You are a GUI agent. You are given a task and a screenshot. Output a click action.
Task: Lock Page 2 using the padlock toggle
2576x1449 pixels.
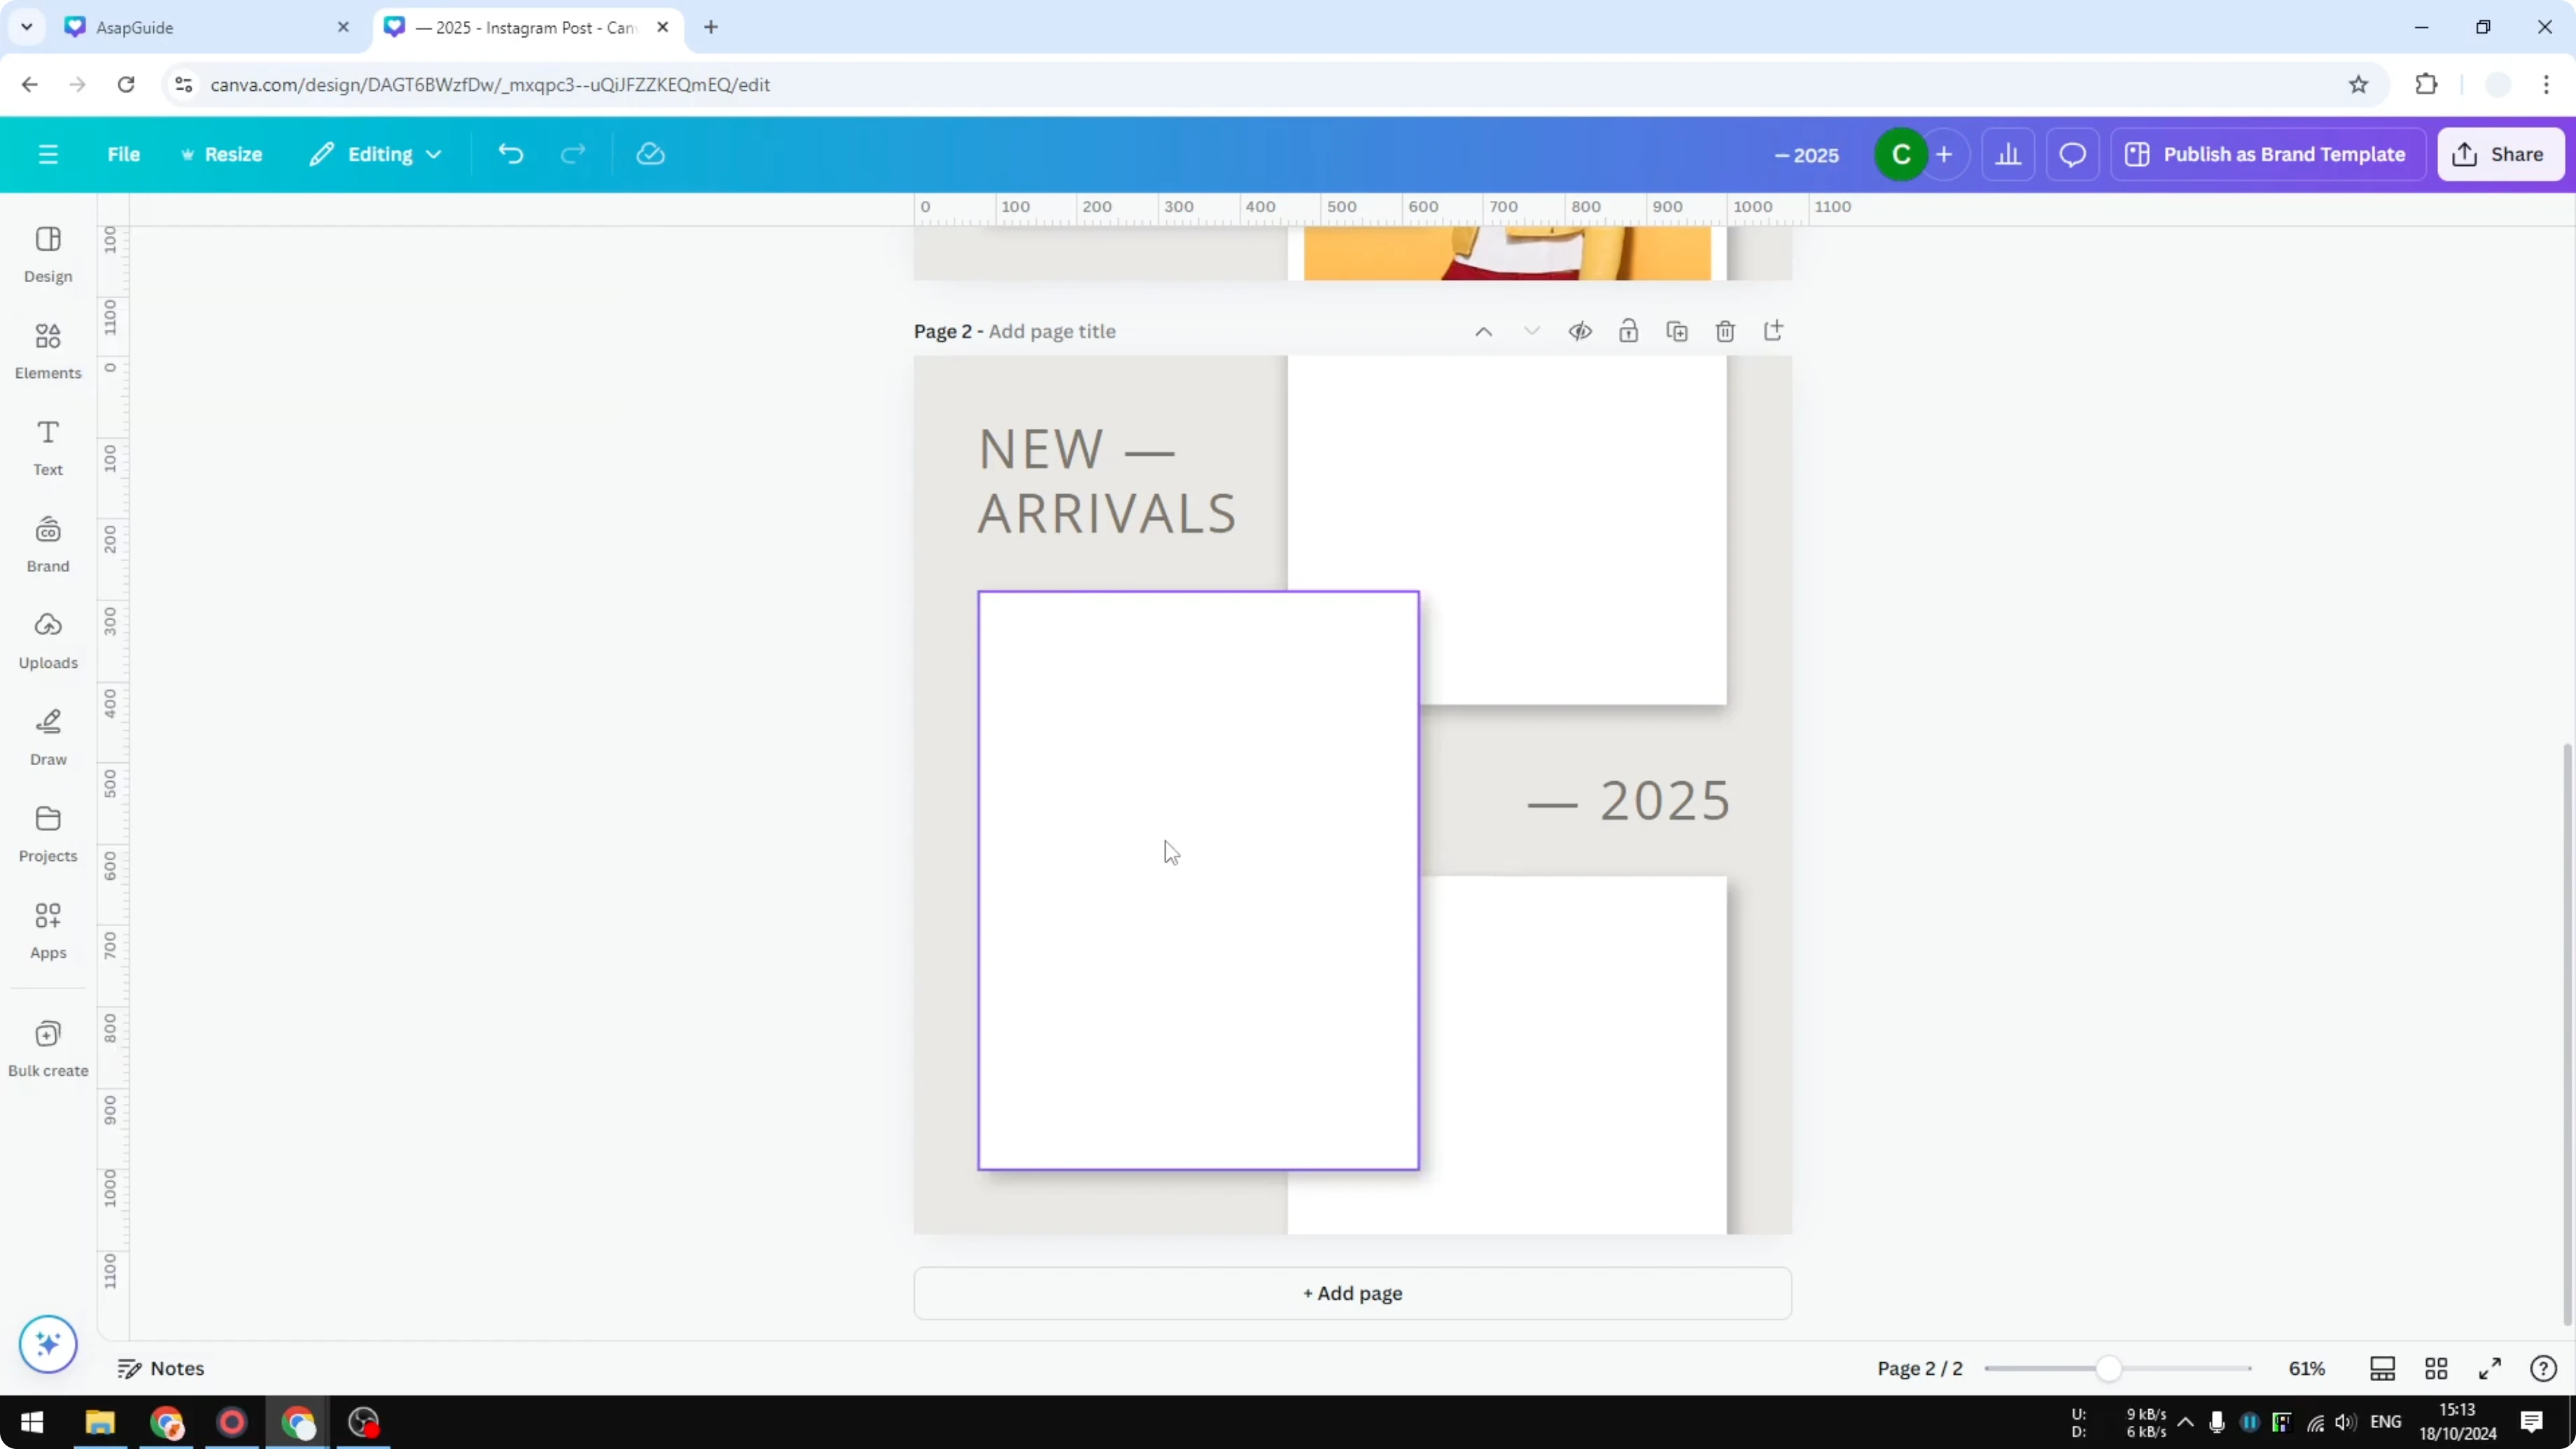1628,330
